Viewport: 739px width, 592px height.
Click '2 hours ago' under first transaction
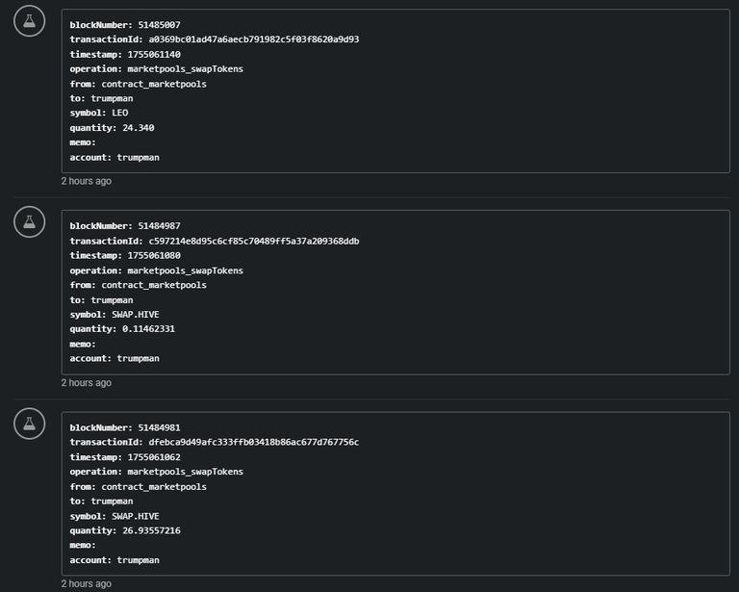pos(87,181)
